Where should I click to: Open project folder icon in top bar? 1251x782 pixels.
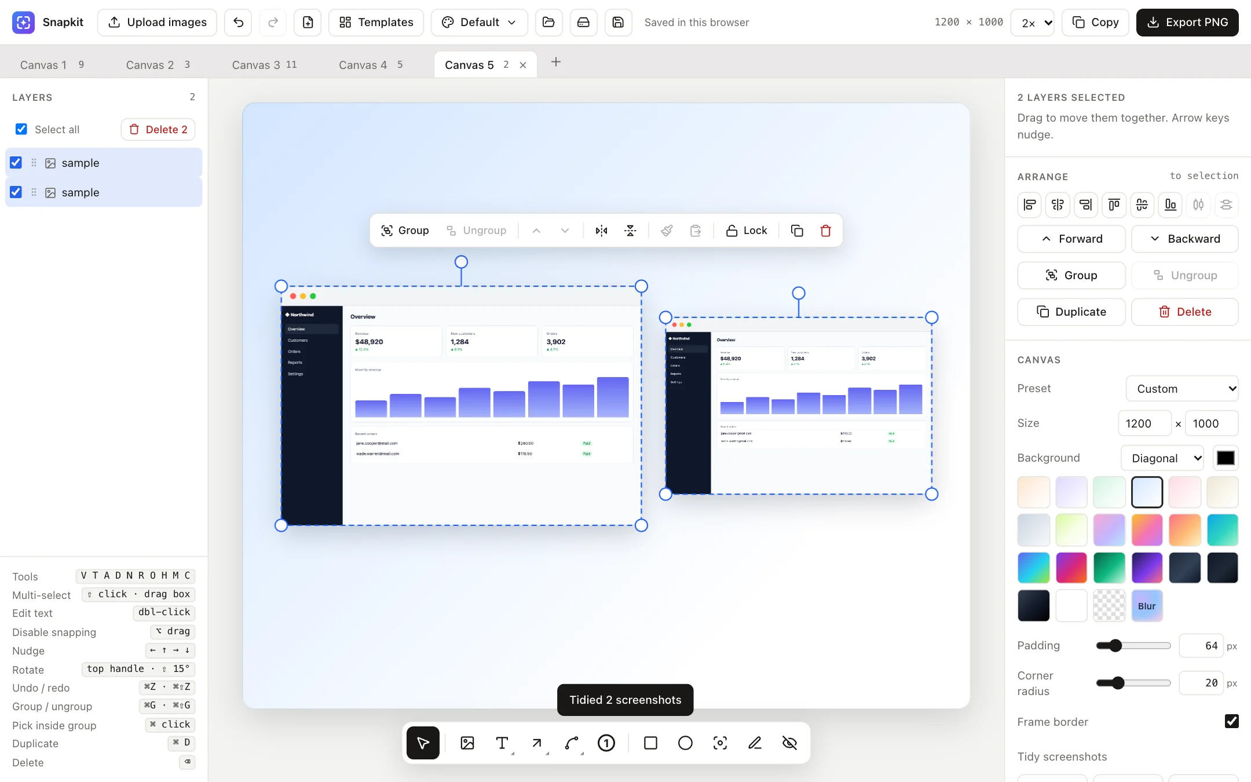pyautogui.click(x=548, y=22)
